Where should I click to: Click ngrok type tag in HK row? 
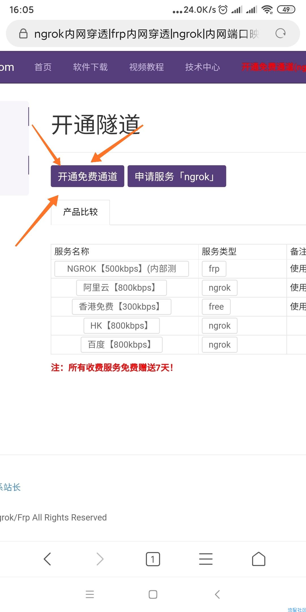[x=220, y=326]
